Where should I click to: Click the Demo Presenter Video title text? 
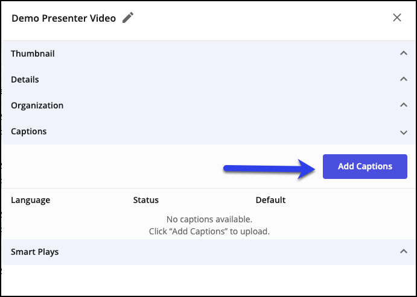coord(64,18)
